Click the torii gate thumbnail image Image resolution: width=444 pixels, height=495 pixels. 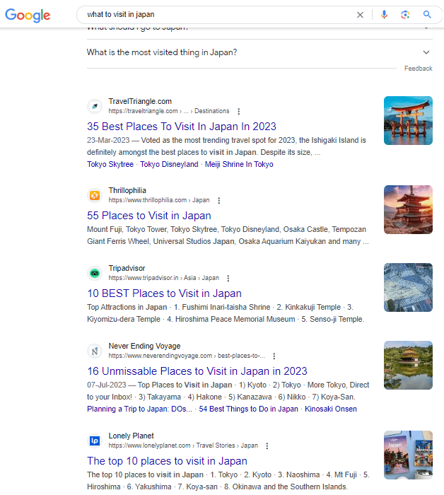tap(408, 121)
